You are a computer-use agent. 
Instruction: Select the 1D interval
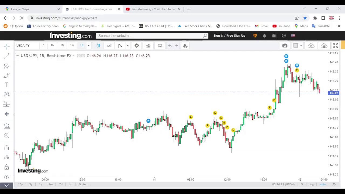(62, 45)
